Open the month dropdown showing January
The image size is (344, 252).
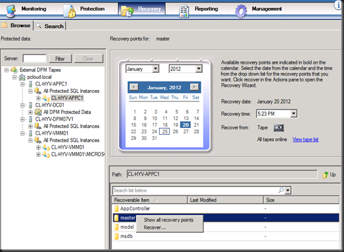coord(156,69)
